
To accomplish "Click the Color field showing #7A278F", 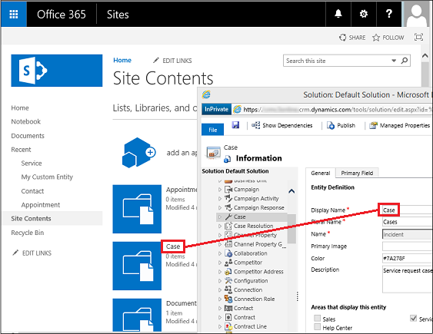I will 407,258.
